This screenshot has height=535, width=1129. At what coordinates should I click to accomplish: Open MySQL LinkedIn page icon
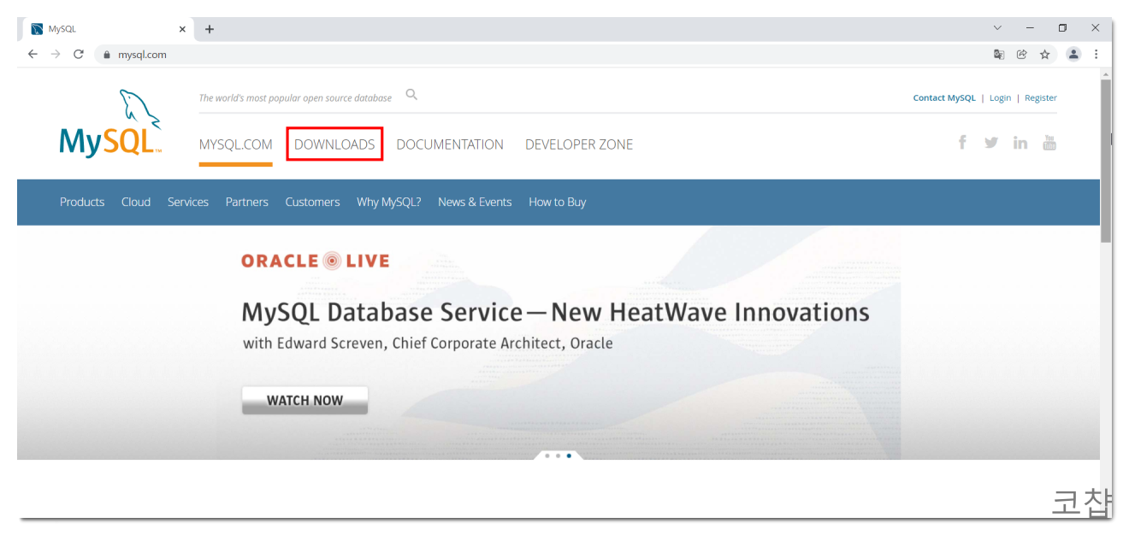point(1020,143)
